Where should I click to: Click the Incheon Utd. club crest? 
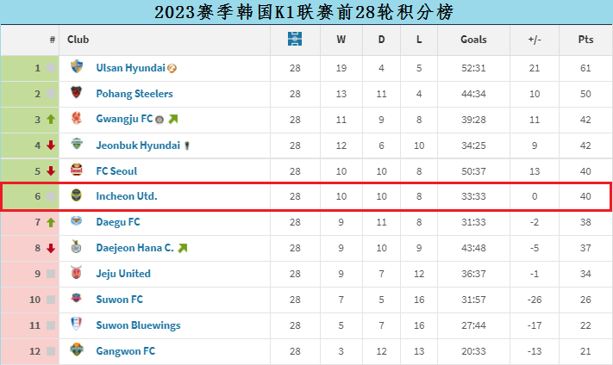click(77, 196)
